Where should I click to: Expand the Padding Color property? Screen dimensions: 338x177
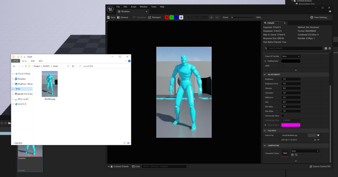coord(265,61)
